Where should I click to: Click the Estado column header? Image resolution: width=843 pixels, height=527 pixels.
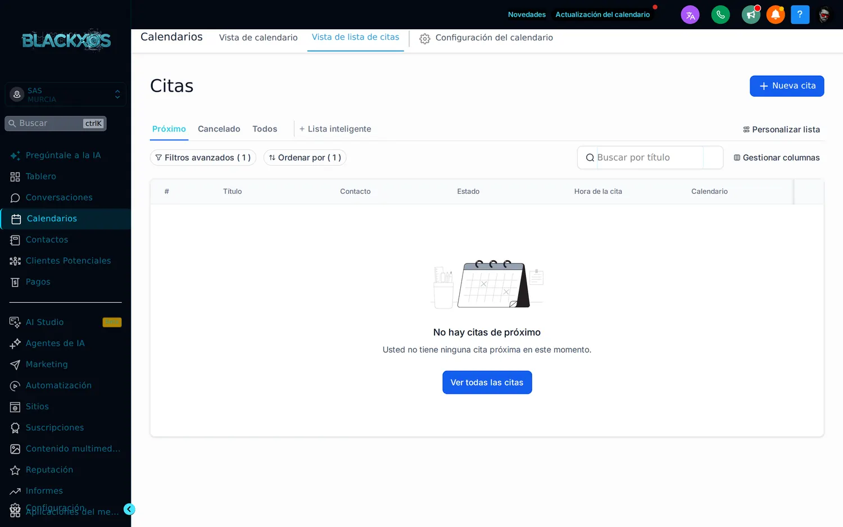(468, 192)
